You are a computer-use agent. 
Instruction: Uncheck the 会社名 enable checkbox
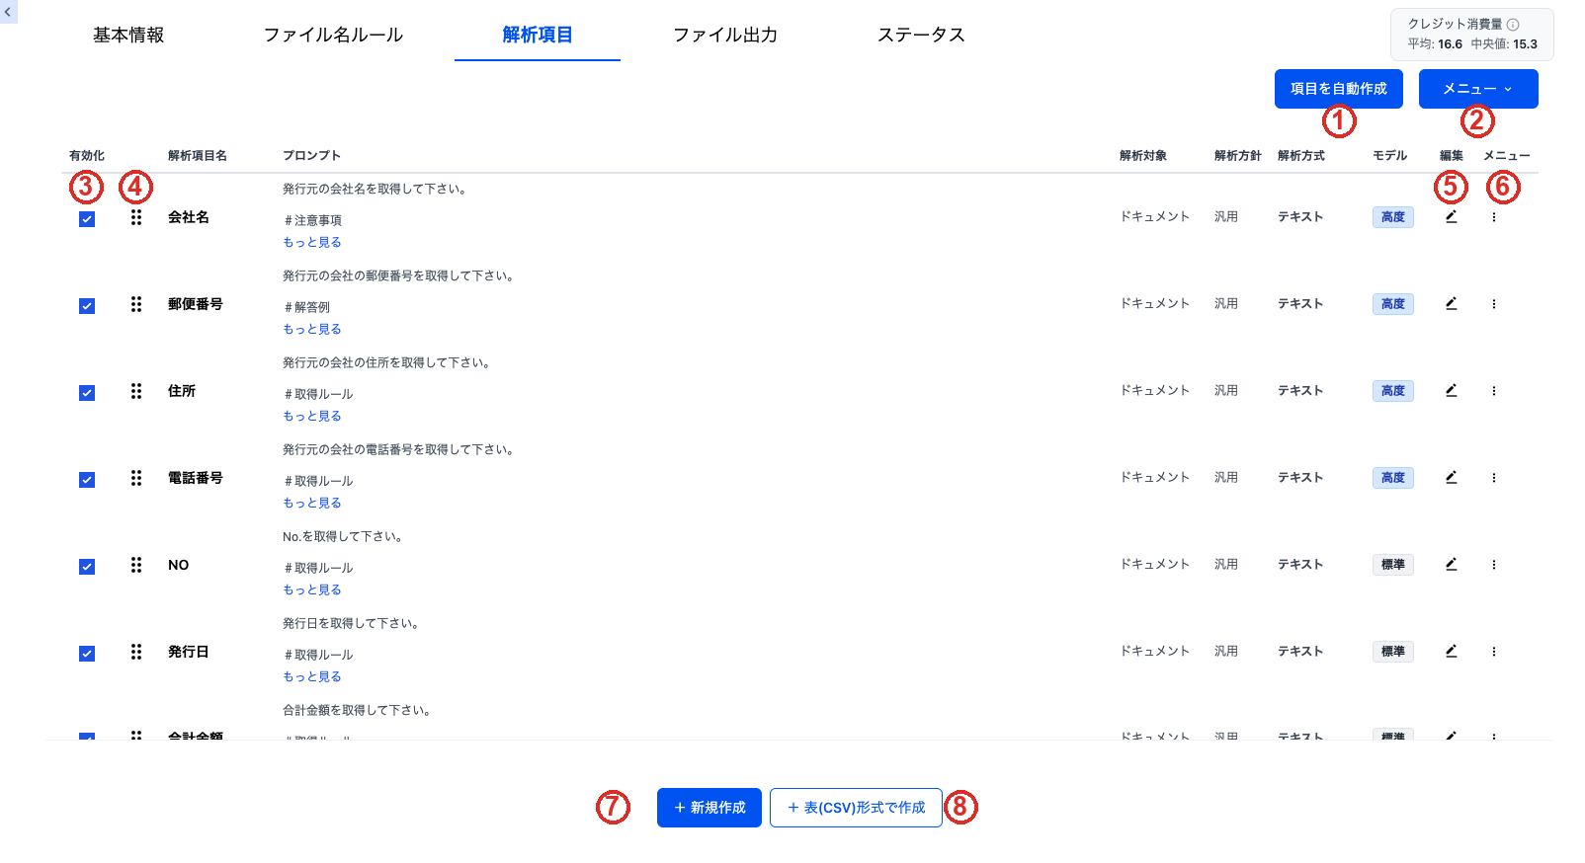pyautogui.click(x=87, y=219)
